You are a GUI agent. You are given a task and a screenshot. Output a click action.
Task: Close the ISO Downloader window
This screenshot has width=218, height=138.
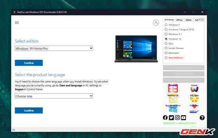pyautogui.click(x=202, y=12)
